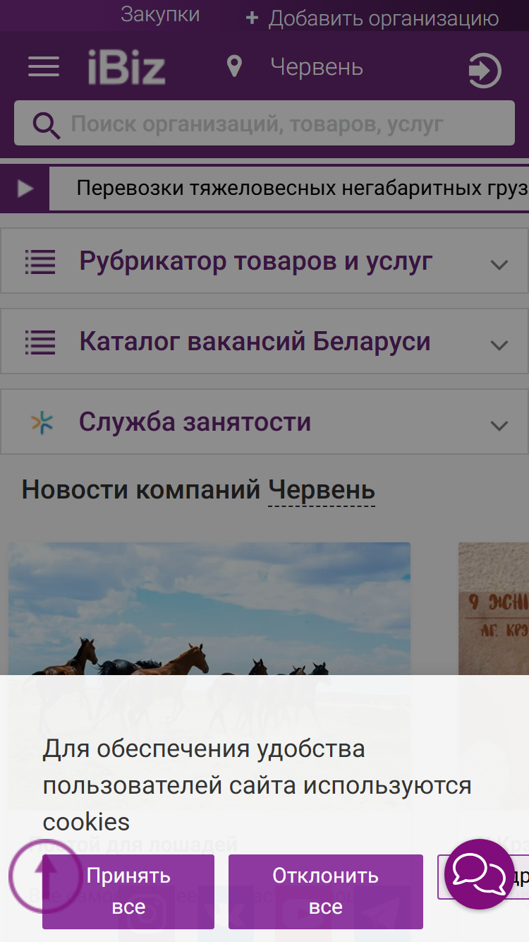Click the back-to-top arrow circle
Image resolution: width=529 pixels, height=942 pixels.
click(46, 876)
